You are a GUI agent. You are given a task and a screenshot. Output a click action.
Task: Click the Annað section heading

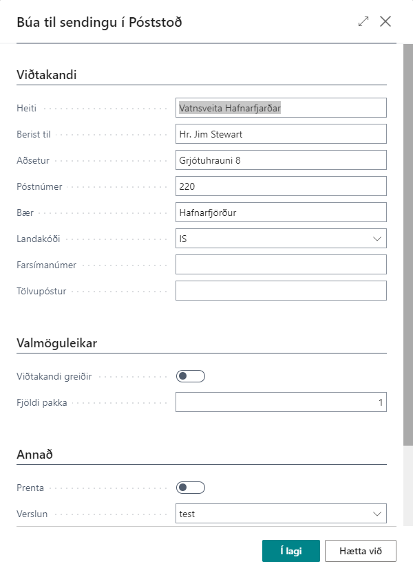tap(35, 455)
